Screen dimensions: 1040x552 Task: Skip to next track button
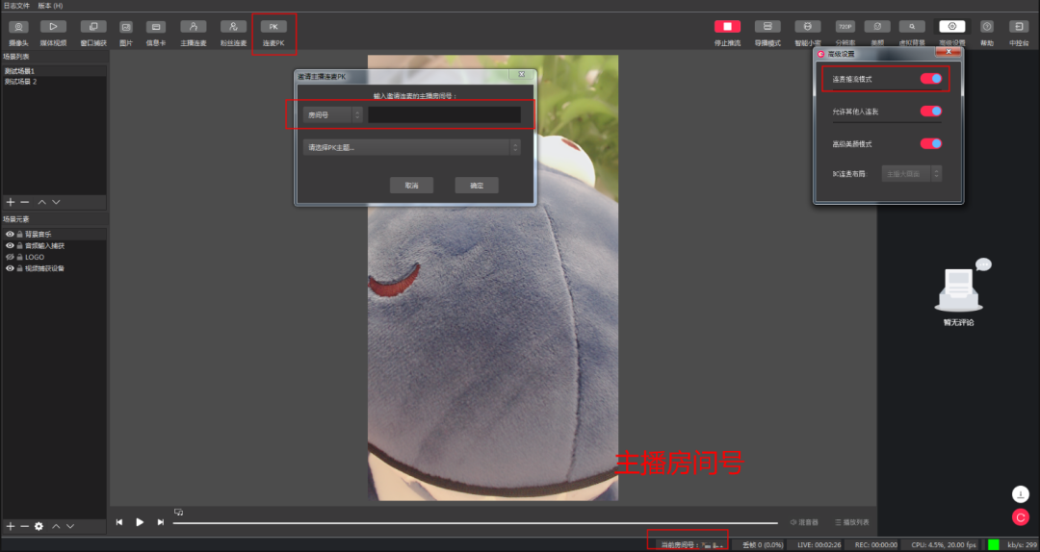click(x=161, y=522)
